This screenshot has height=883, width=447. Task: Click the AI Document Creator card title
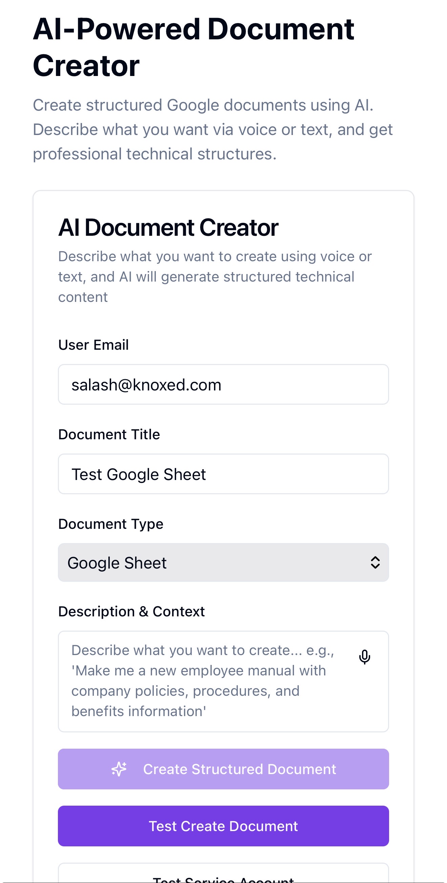click(x=168, y=228)
